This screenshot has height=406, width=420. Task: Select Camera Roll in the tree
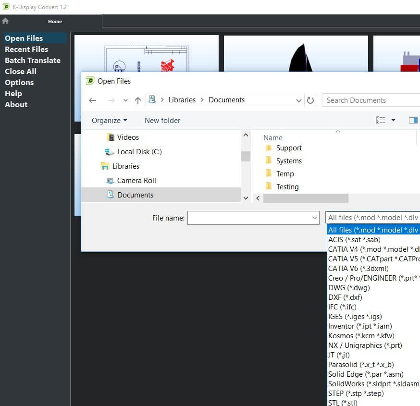click(136, 181)
